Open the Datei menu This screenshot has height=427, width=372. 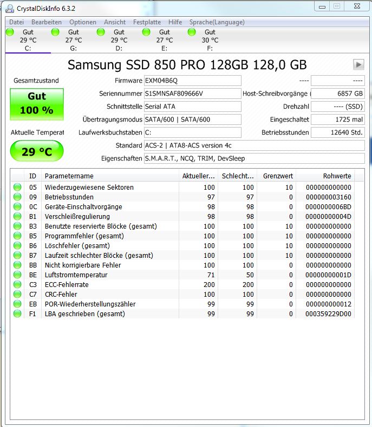(16, 22)
